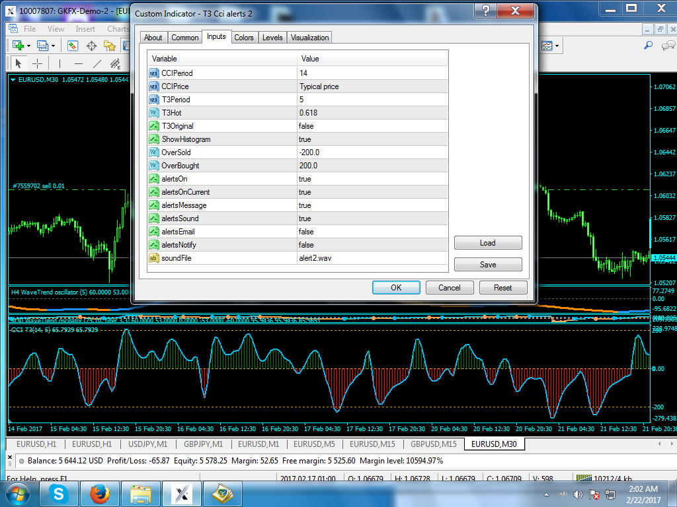Viewport: 677px width, 507px height.
Task: Select the Cursor arrow tool
Action: pos(18,64)
